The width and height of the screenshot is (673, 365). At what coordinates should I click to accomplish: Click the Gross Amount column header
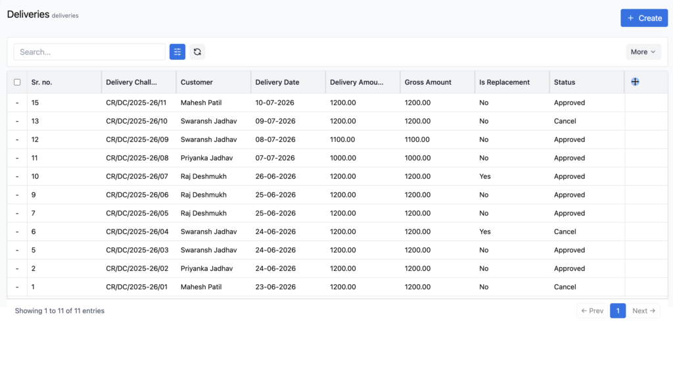coord(428,82)
